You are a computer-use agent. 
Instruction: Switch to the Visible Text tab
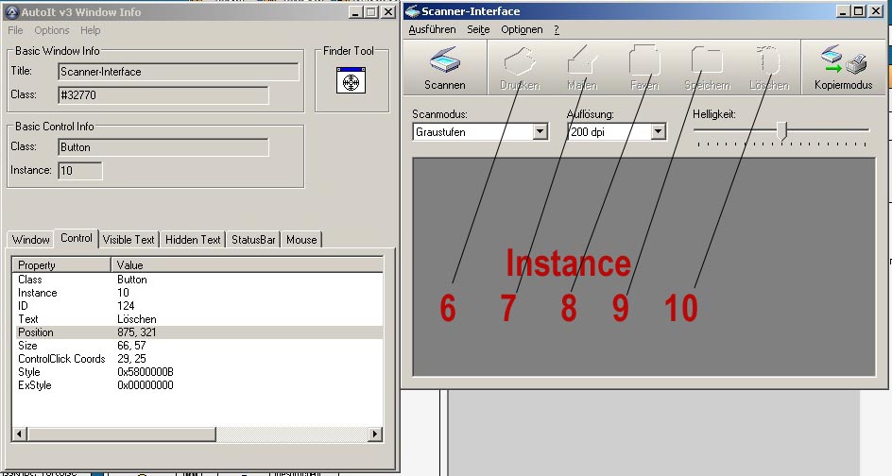point(129,240)
